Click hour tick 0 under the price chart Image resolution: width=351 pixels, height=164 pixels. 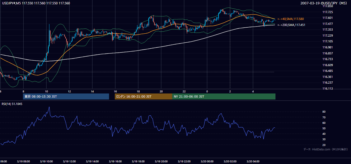(207, 91)
